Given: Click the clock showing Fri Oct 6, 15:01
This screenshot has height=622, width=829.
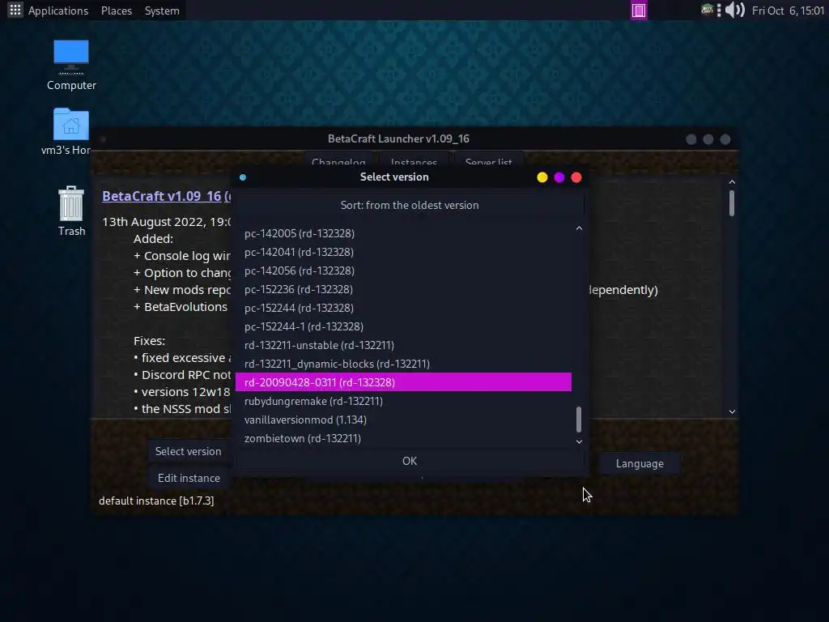Looking at the screenshot, I should pos(788,11).
